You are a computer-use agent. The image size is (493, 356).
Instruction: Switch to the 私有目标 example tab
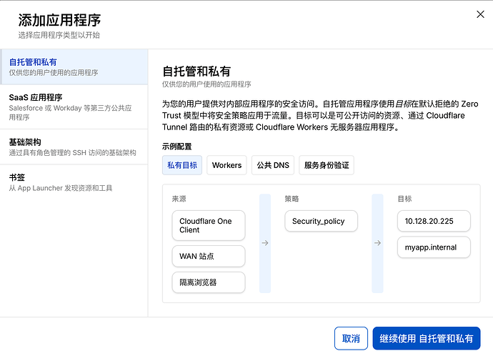click(182, 165)
